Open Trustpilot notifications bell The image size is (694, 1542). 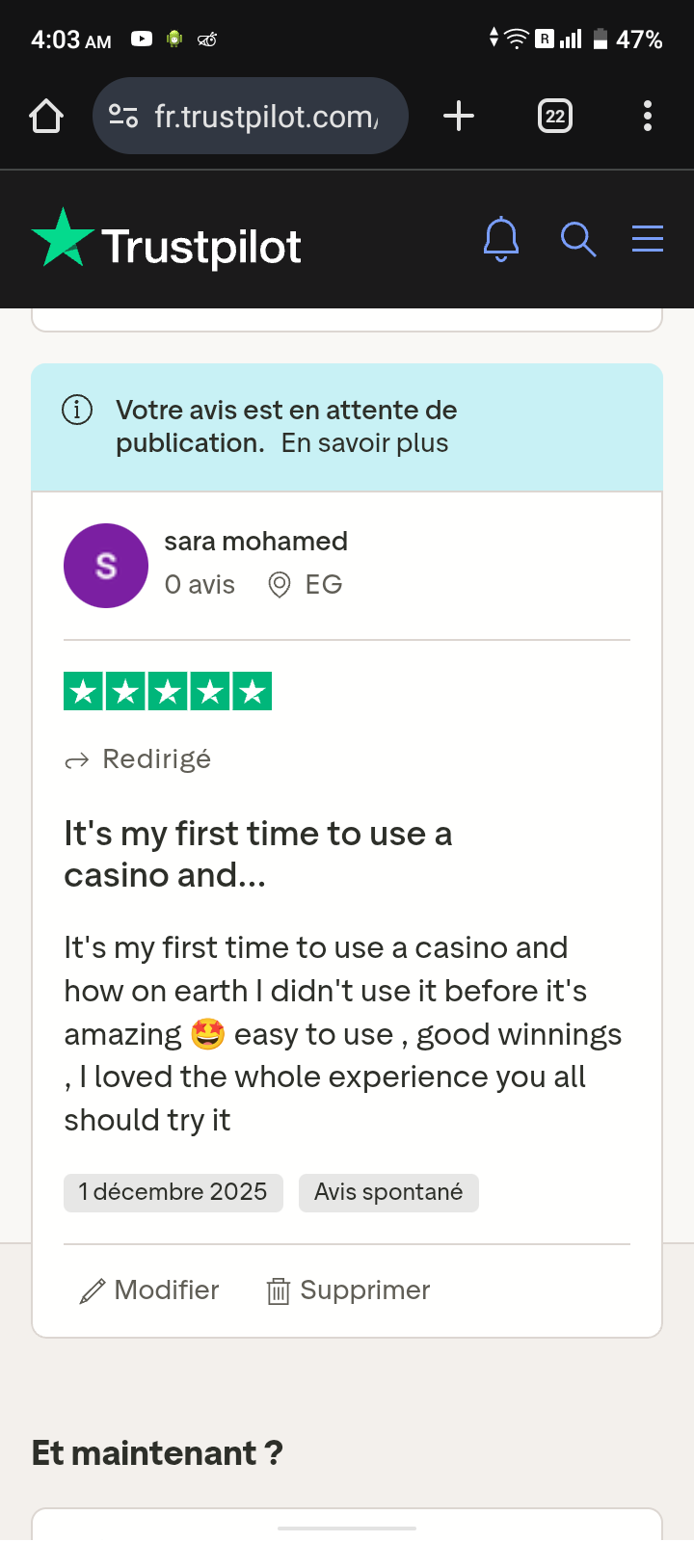501,239
